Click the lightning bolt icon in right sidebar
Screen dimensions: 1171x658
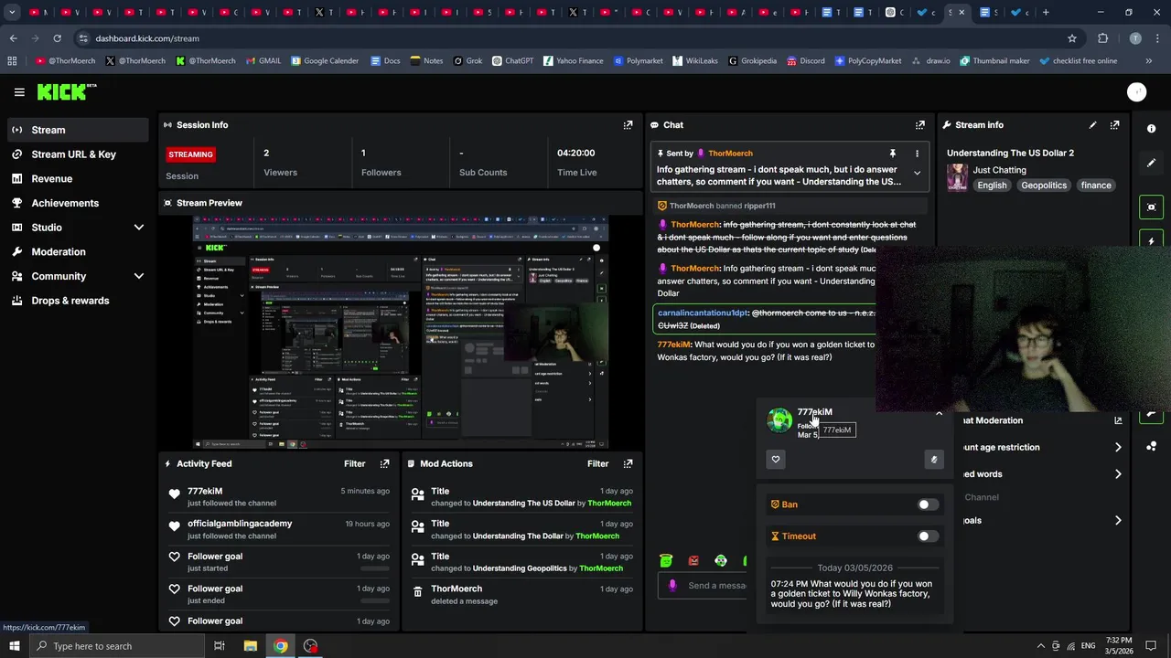click(x=1152, y=241)
